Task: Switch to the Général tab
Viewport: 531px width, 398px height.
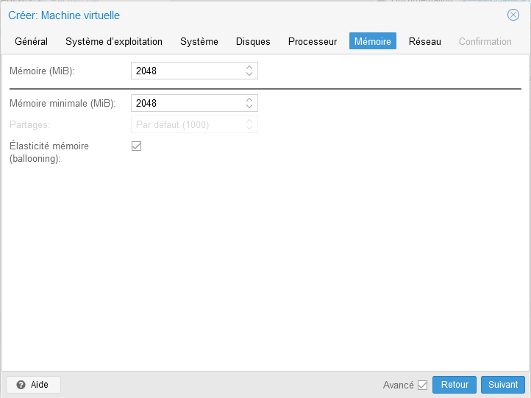Action: 31,41
